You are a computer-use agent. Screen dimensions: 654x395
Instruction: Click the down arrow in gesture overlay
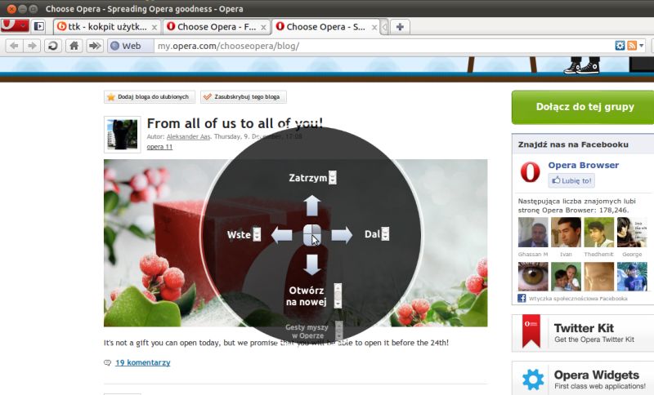click(x=312, y=264)
